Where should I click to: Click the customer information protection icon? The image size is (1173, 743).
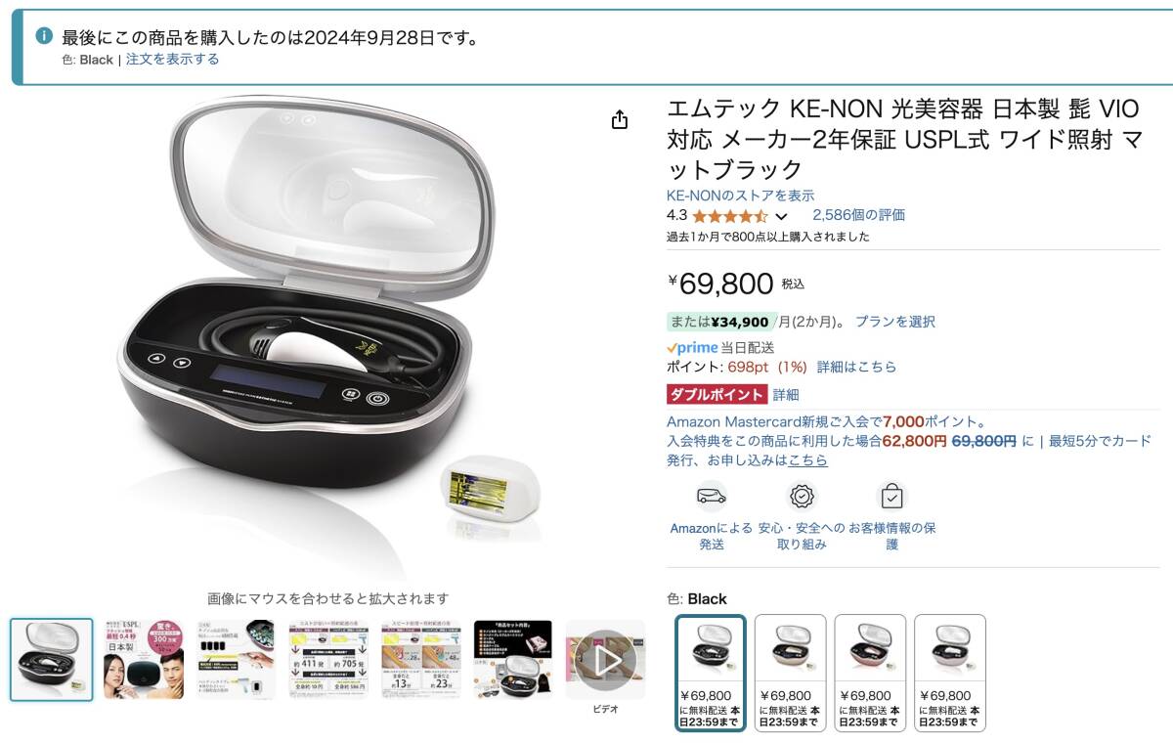tap(891, 496)
